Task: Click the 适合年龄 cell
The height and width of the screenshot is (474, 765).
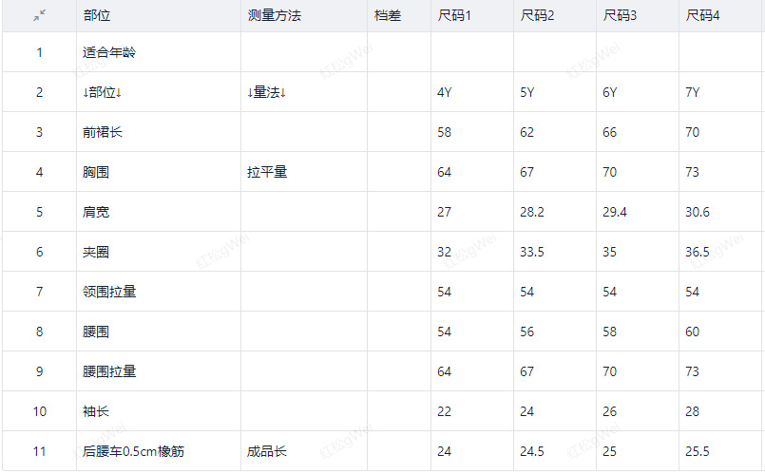Action: click(x=109, y=52)
